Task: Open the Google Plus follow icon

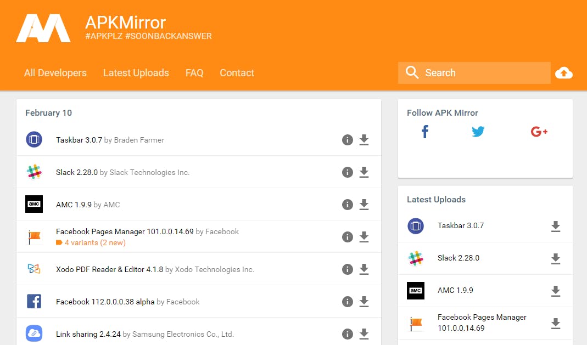Action: (539, 132)
